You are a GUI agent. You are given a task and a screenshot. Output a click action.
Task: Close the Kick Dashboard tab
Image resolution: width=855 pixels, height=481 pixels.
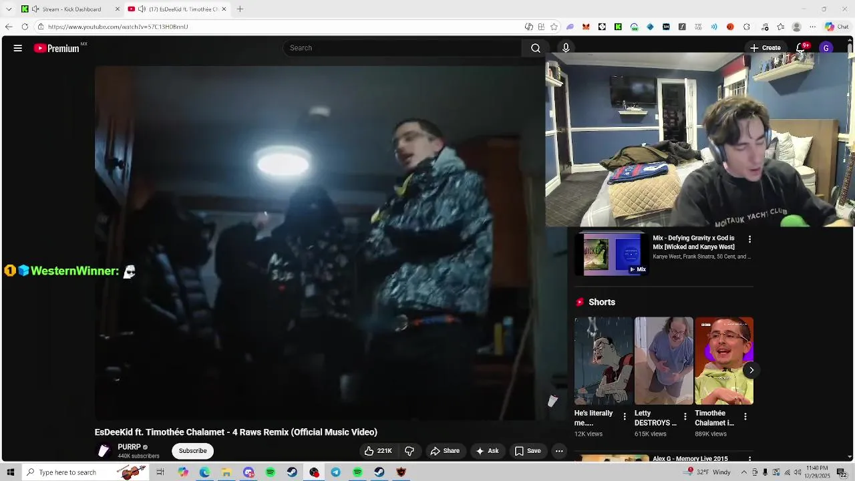118,9
